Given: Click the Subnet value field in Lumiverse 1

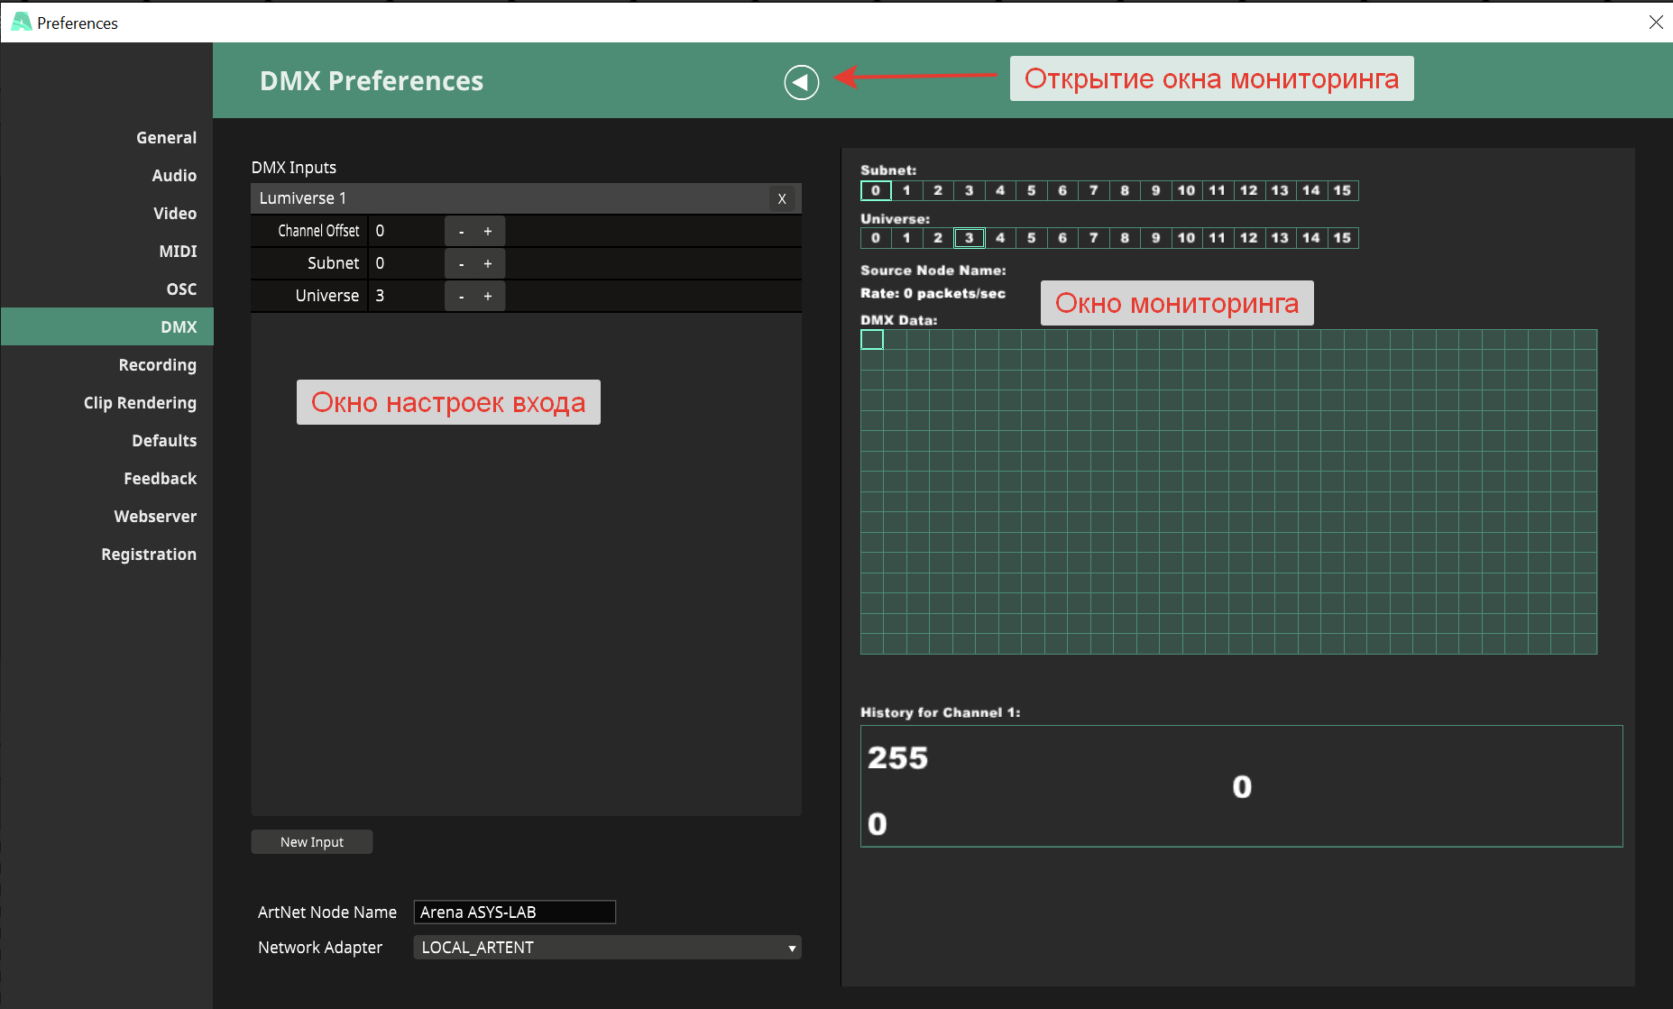Looking at the screenshot, I should (406, 263).
